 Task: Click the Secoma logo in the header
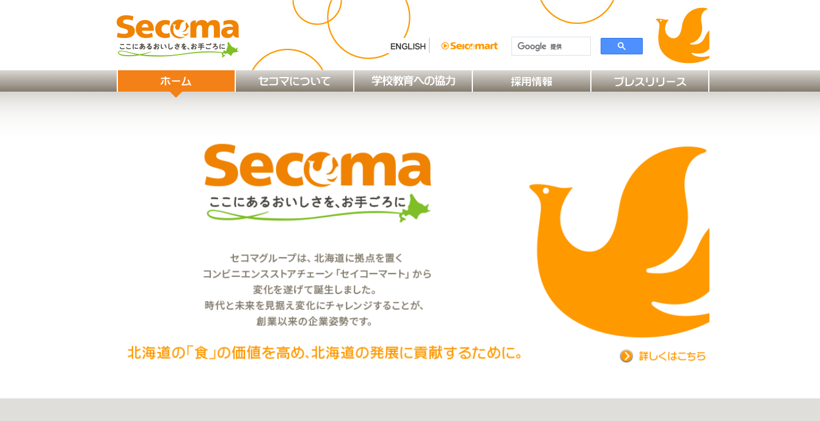[x=178, y=36]
